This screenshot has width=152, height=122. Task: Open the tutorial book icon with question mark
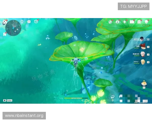point(36,22)
